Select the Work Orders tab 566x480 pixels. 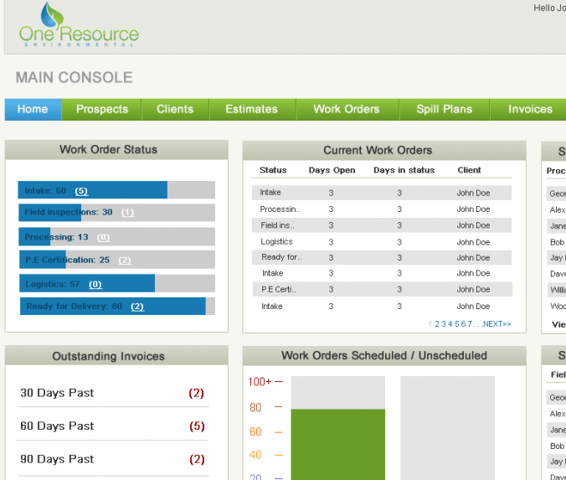click(x=346, y=109)
